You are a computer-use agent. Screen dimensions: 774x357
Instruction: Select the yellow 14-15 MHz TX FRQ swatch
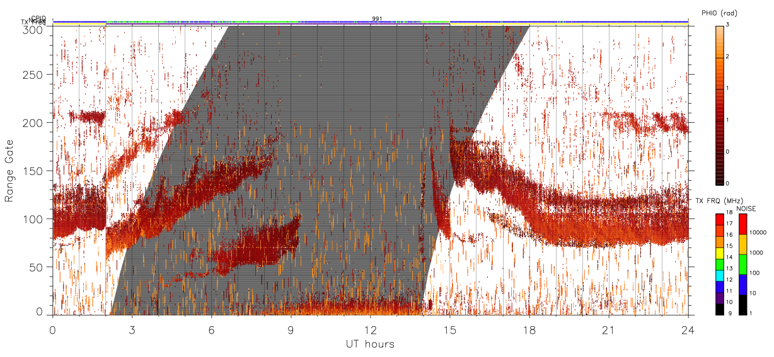pyautogui.click(x=720, y=253)
